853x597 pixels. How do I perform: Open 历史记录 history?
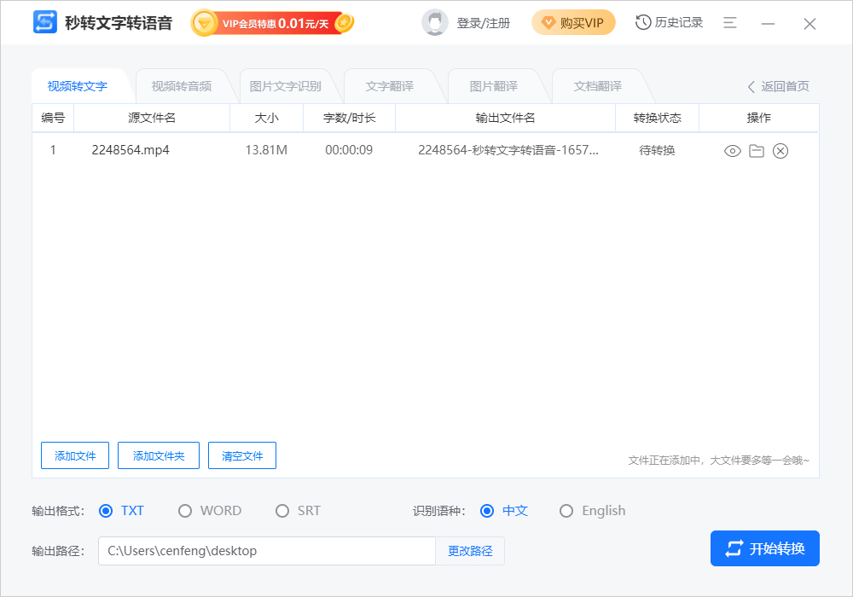pyautogui.click(x=669, y=22)
